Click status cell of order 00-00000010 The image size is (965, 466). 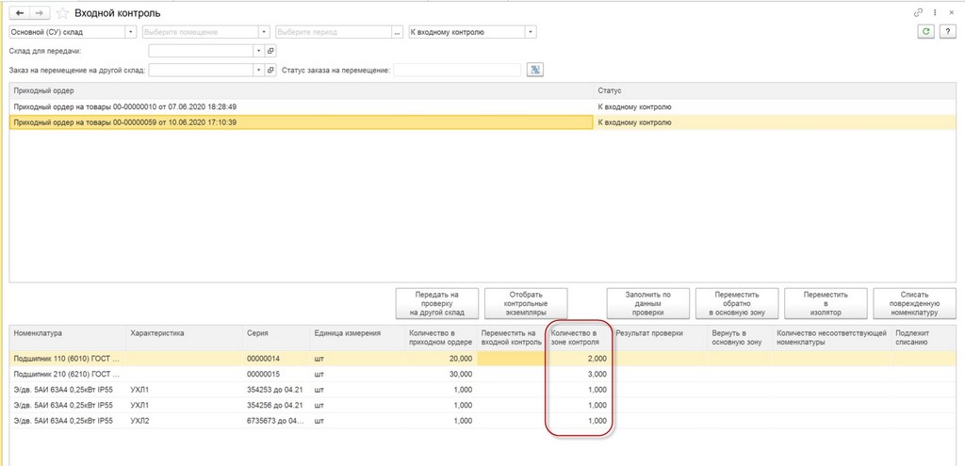tap(775, 107)
